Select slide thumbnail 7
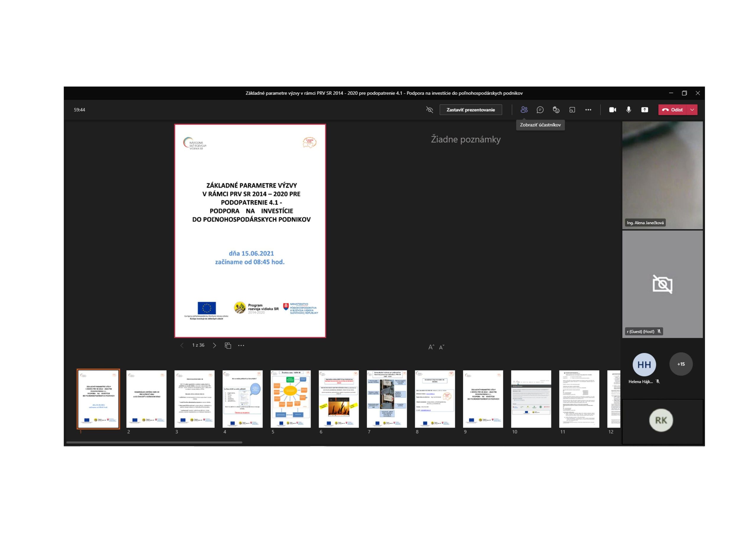Screen dimensions: 756x534 [387, 399]
